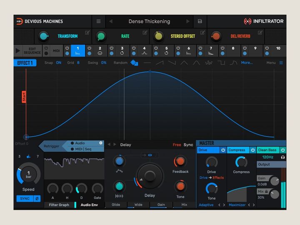Select effect slot 1 tab

78,51
